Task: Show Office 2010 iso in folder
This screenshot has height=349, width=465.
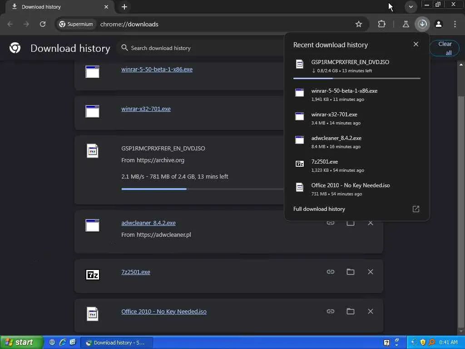Action: [351, 311]
